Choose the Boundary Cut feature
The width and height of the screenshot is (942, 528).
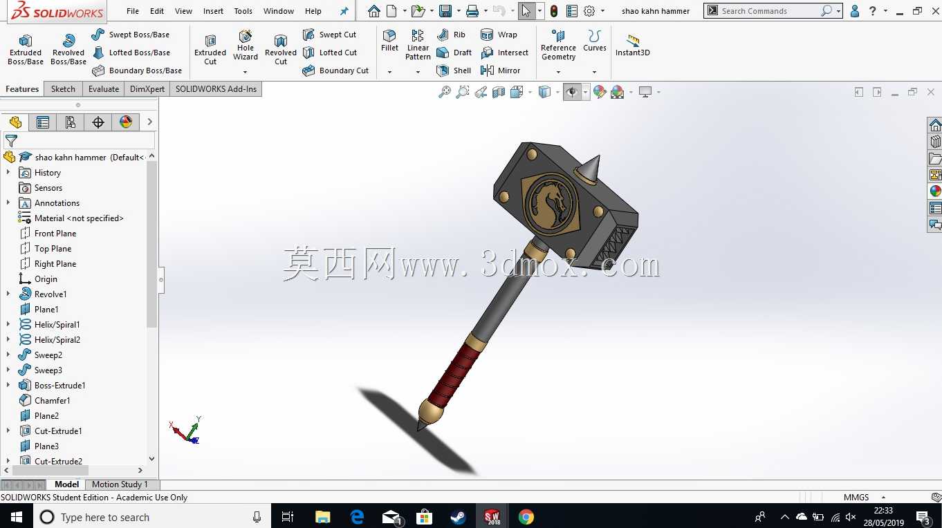[x=335, y=70]
